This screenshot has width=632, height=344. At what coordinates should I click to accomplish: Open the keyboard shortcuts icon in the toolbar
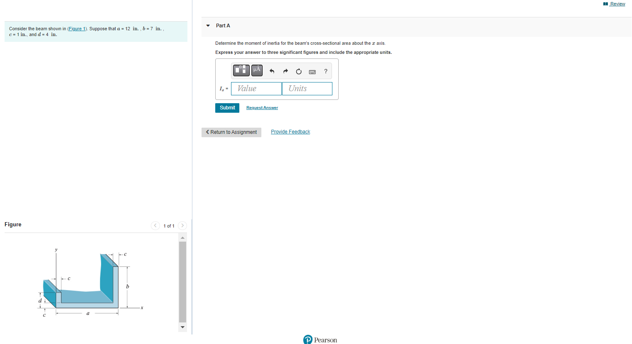point(312,71)
